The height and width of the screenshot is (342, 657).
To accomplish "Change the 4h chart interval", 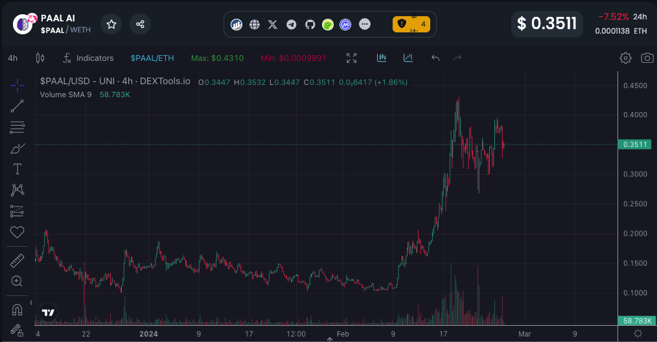I will 13,58.
